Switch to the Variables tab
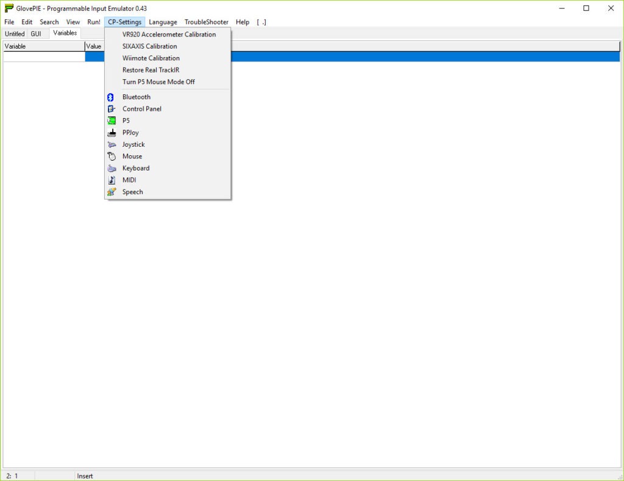This screenshot has height=481, width=624. point(65,33)
